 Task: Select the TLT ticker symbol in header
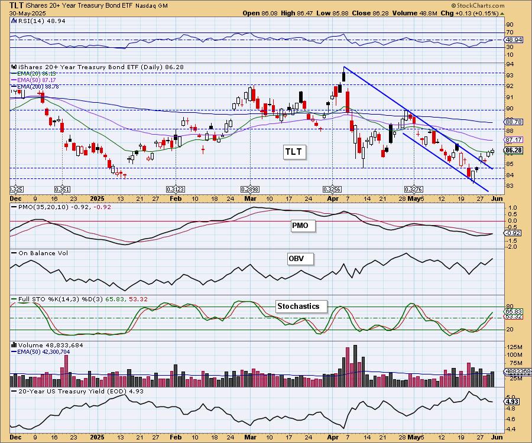coord(17,5)
